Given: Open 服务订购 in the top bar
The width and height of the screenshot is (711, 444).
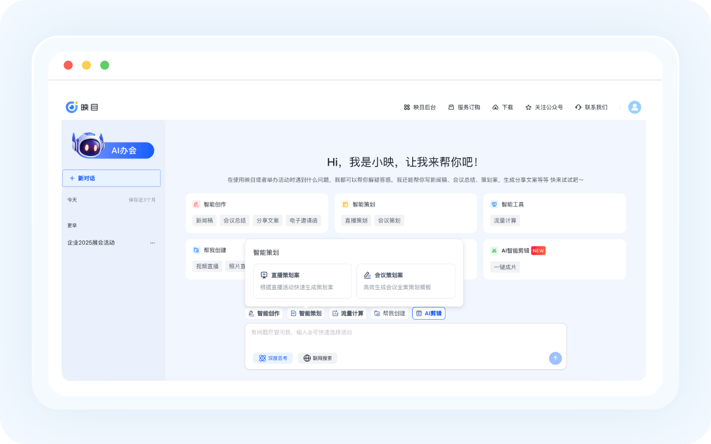Looking at the screenshot, I should point(464,107).
